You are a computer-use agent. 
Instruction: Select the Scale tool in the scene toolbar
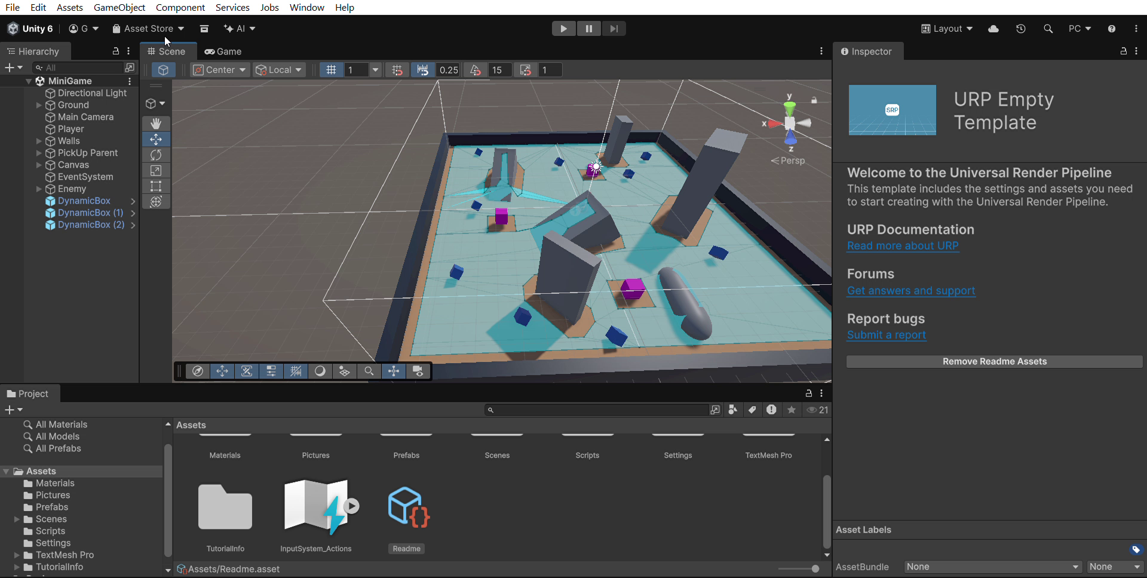156,170
